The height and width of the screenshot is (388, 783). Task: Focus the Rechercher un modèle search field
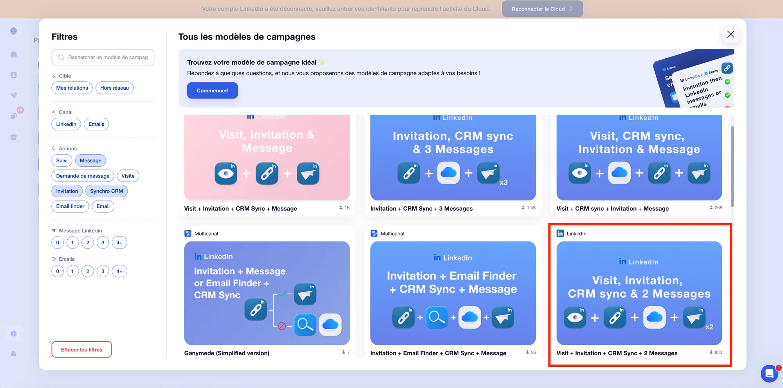click(103, 57)
